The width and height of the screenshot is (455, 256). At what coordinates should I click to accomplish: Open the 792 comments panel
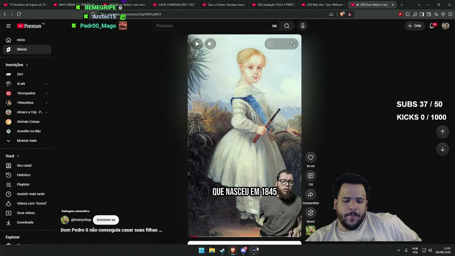coord(311,176)
